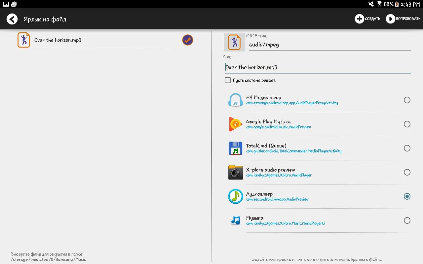Select the Аудиоплеер radio button
The image size is (423, 264).
tap(407, 196)
